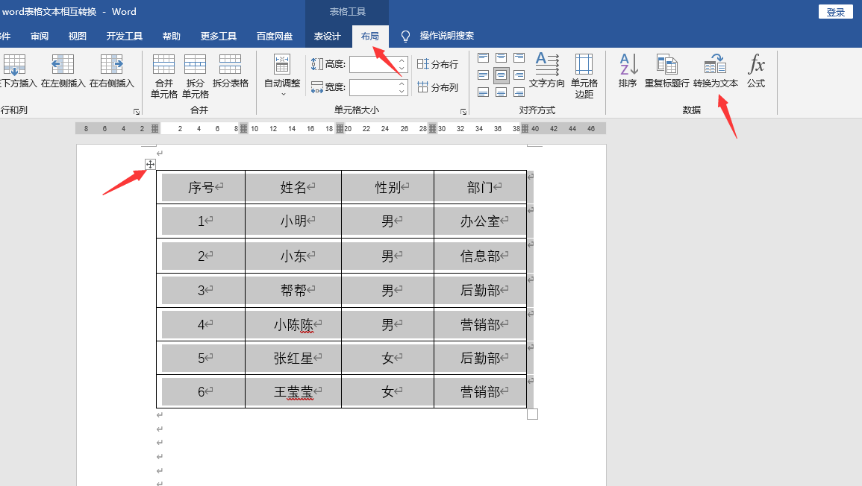Click the 信息部 cell

click(x=480, y=256)
